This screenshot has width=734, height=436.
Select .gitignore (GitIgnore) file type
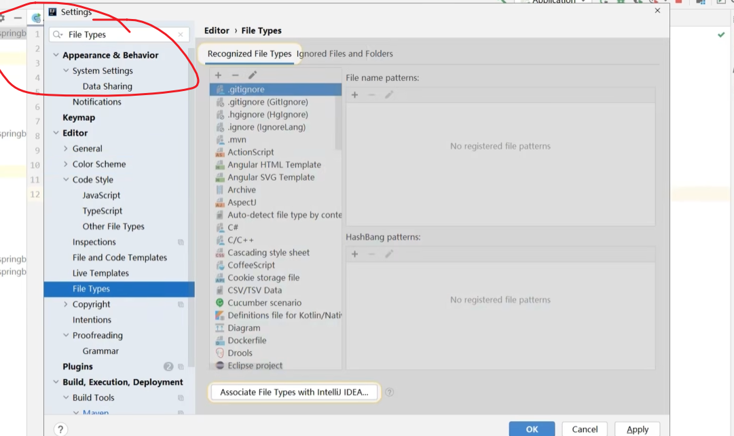tap(276, 102)
